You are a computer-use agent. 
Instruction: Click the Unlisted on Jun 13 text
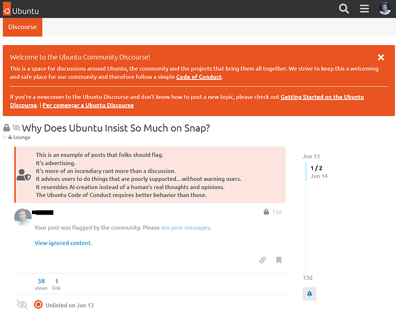[x=70, y=305]
